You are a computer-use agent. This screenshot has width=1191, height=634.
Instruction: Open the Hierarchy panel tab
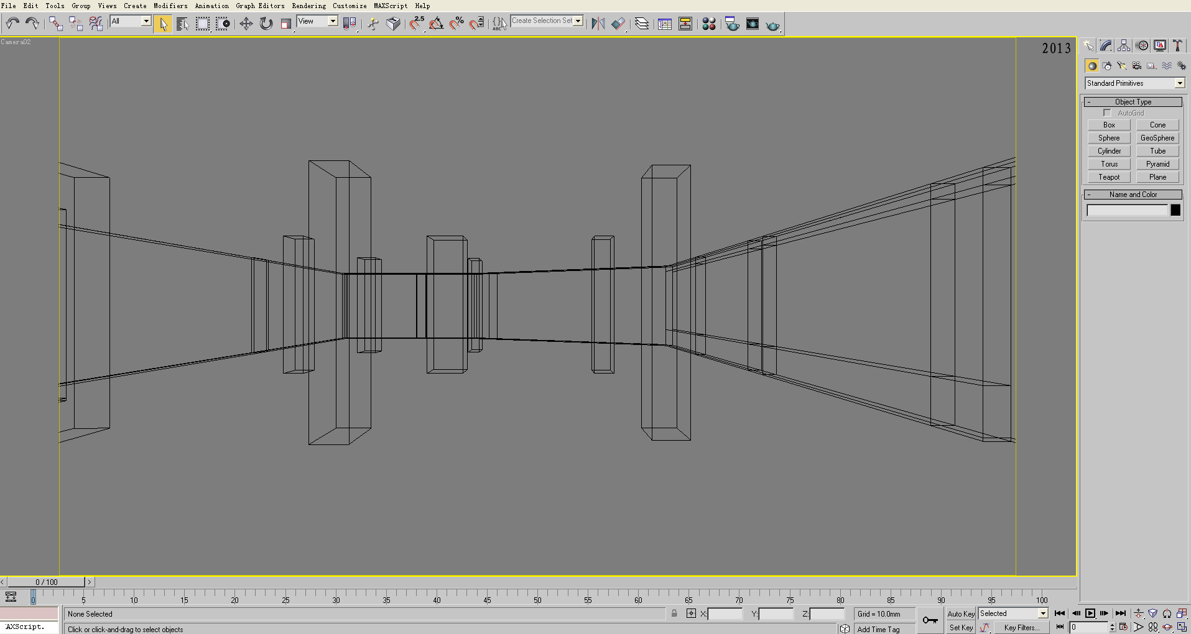[1124, 46]
